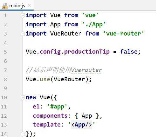Image resolution: width=156 pixels, height=137 pixels.
Task: Click line number 5 in the gutter
Action: tap(5, 52)
